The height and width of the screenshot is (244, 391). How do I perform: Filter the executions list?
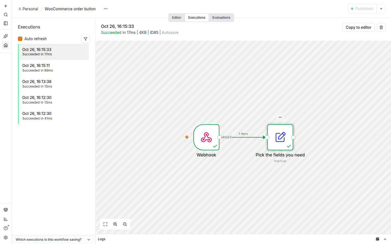coord(86,39)
